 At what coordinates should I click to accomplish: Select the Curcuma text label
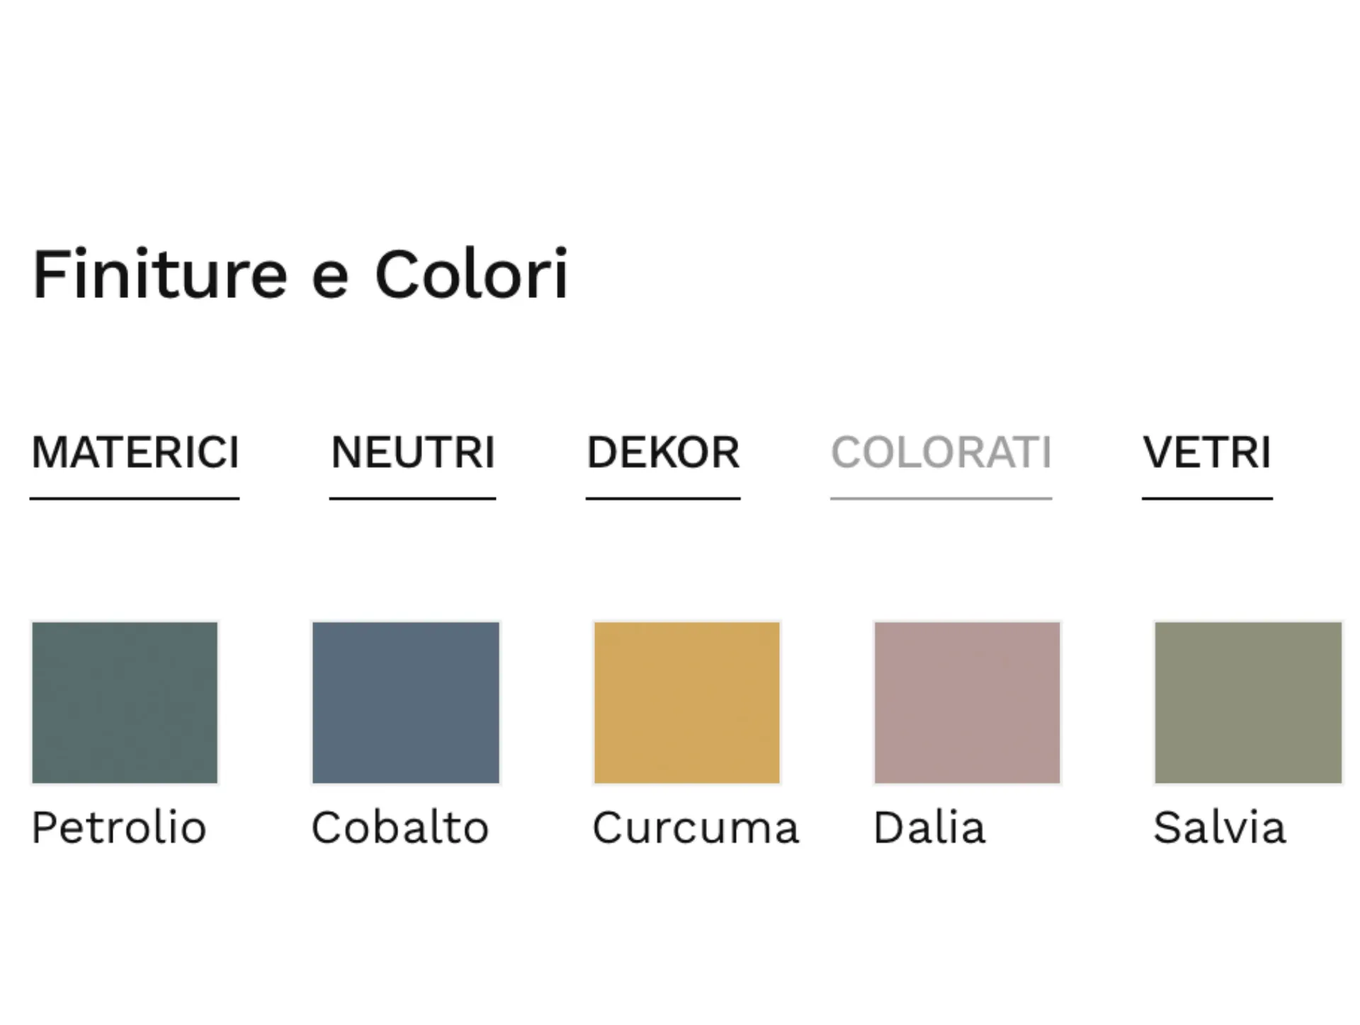(696, 828)
